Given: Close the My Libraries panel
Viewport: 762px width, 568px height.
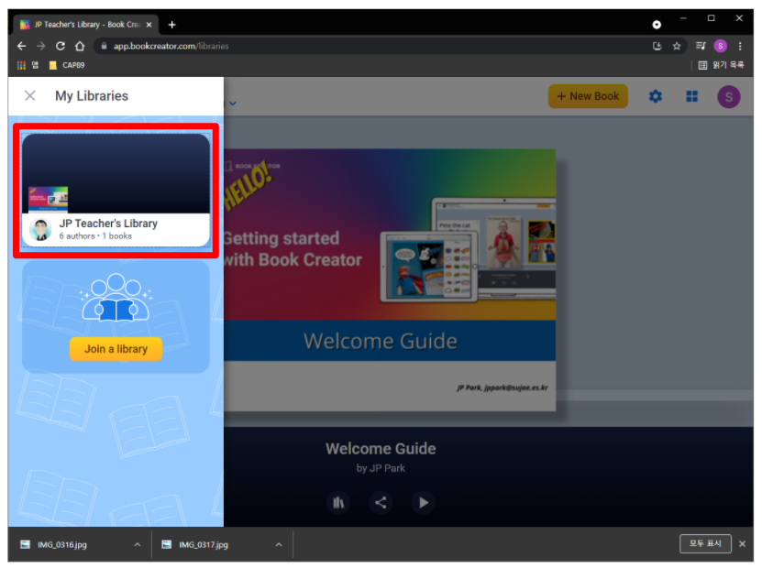Looking at the screenshot, I should coord(30,95).
